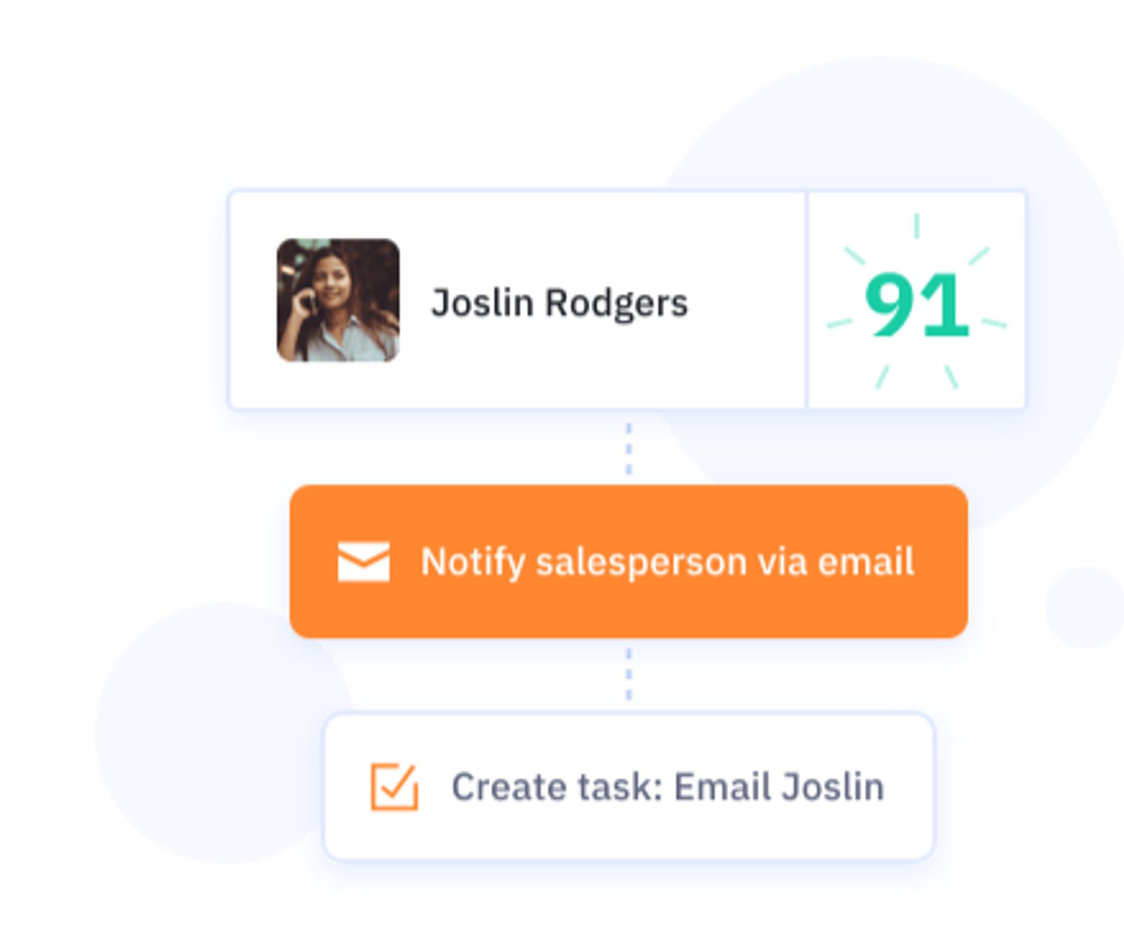Click the Create task: Email Joslin text
The height and width of the screenshot is (930, 1124).
click(667, 787)
